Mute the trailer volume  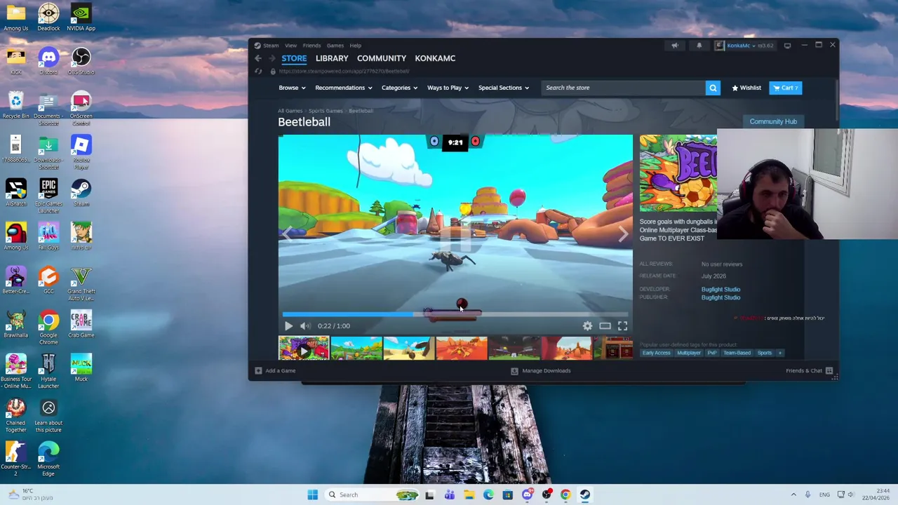(304, 326)
